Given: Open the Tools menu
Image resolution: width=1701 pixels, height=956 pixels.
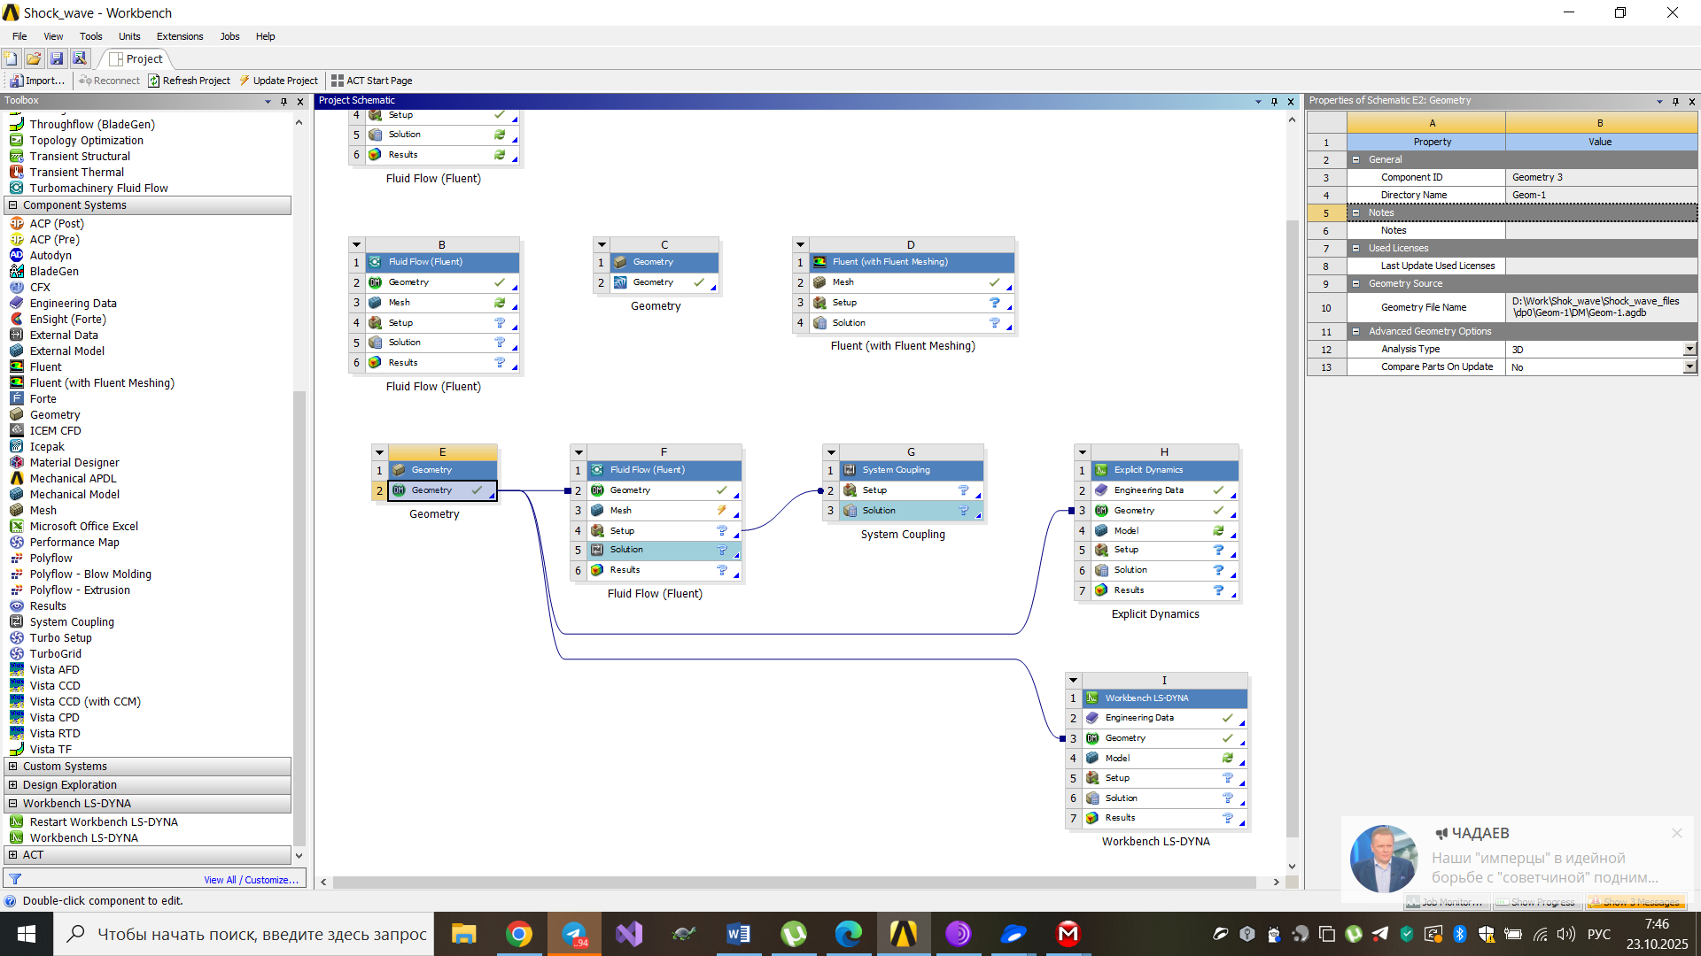Looking at the screenshot, I should (90, 36).
